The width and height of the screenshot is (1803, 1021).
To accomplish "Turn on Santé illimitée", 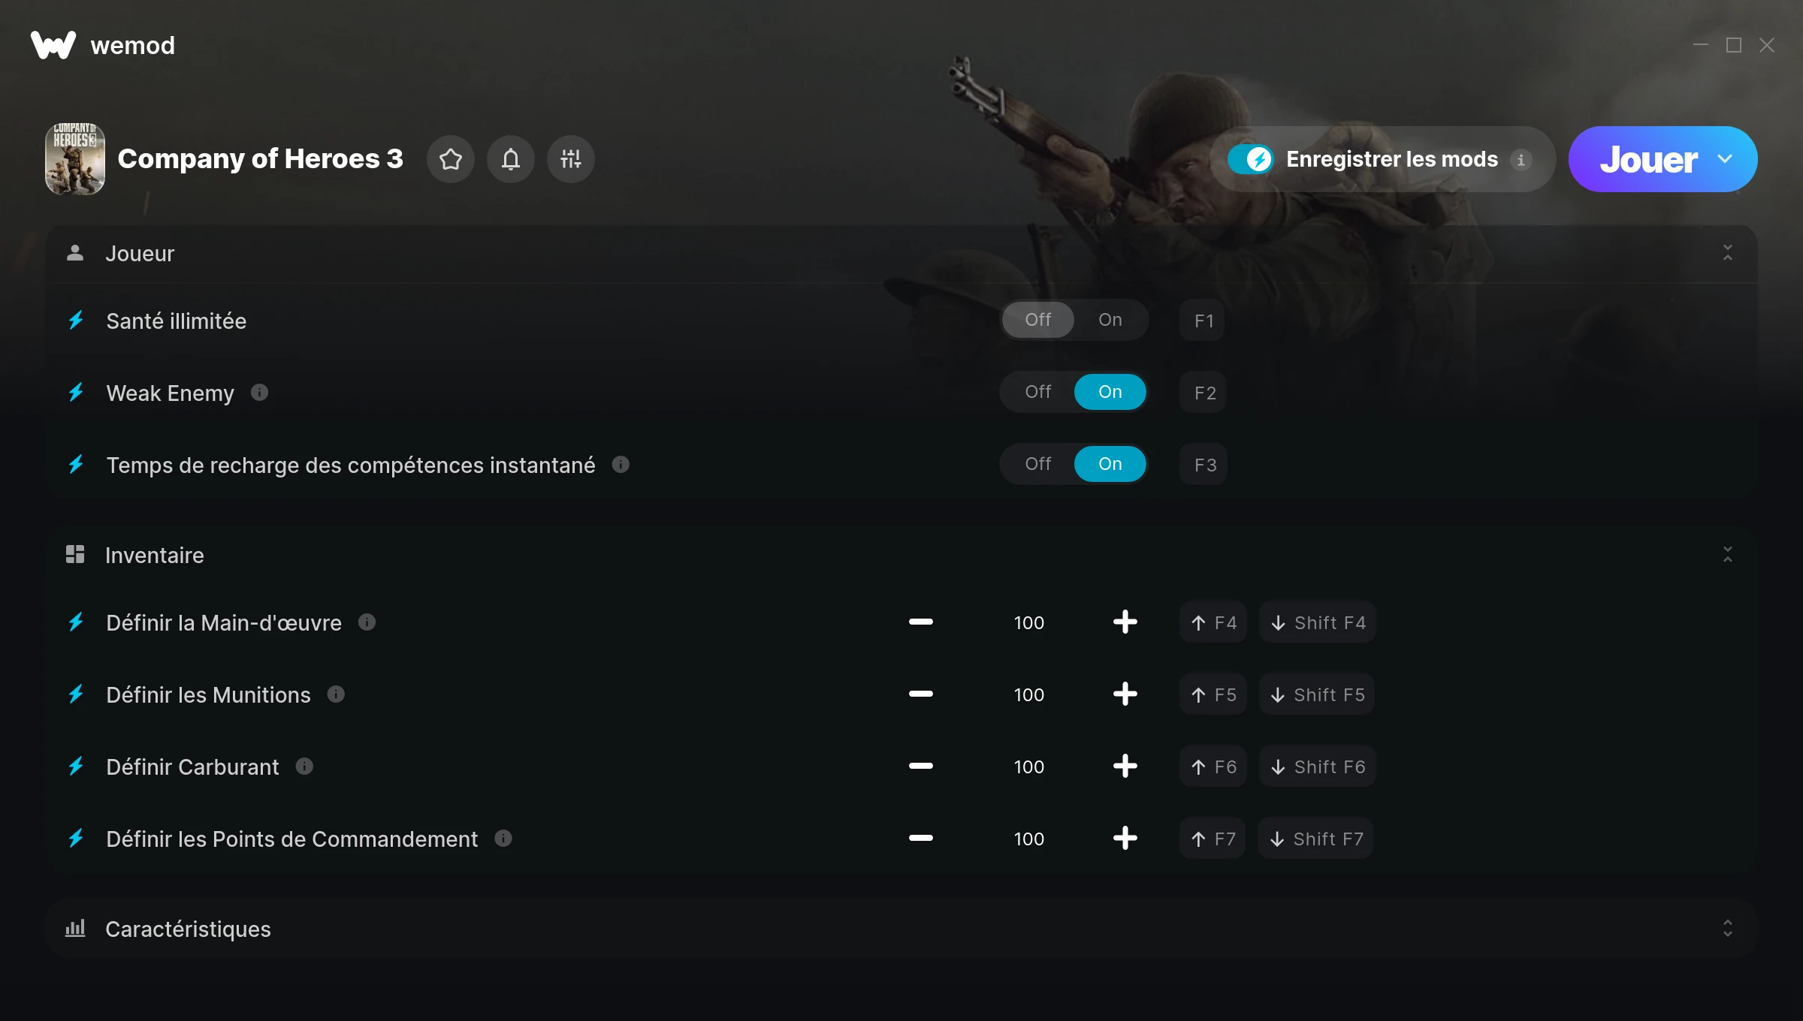I will (x=1110, y=320).
